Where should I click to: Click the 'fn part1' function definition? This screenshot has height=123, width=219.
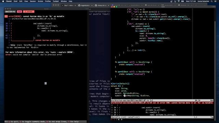[133, 62]
